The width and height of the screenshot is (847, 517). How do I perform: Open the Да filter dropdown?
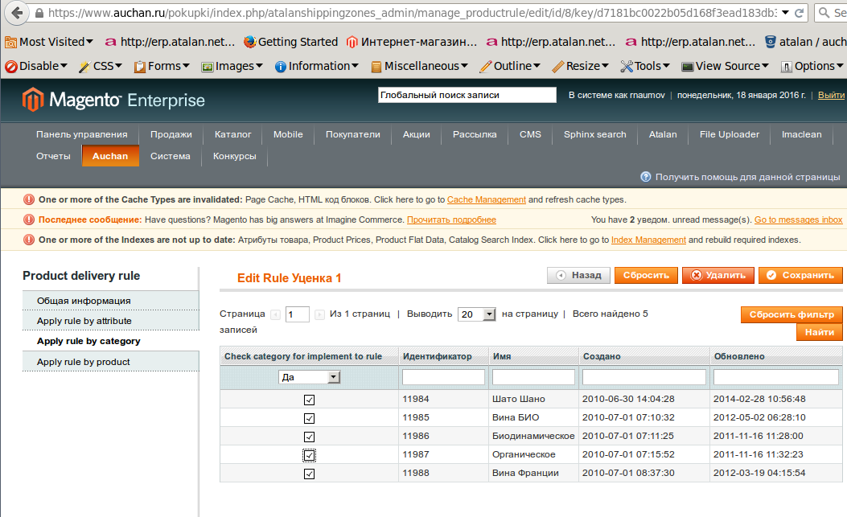point(310,377)
